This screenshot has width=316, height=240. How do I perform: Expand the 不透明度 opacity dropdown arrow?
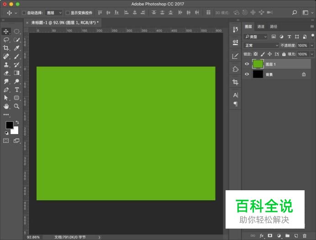[312, 46]
